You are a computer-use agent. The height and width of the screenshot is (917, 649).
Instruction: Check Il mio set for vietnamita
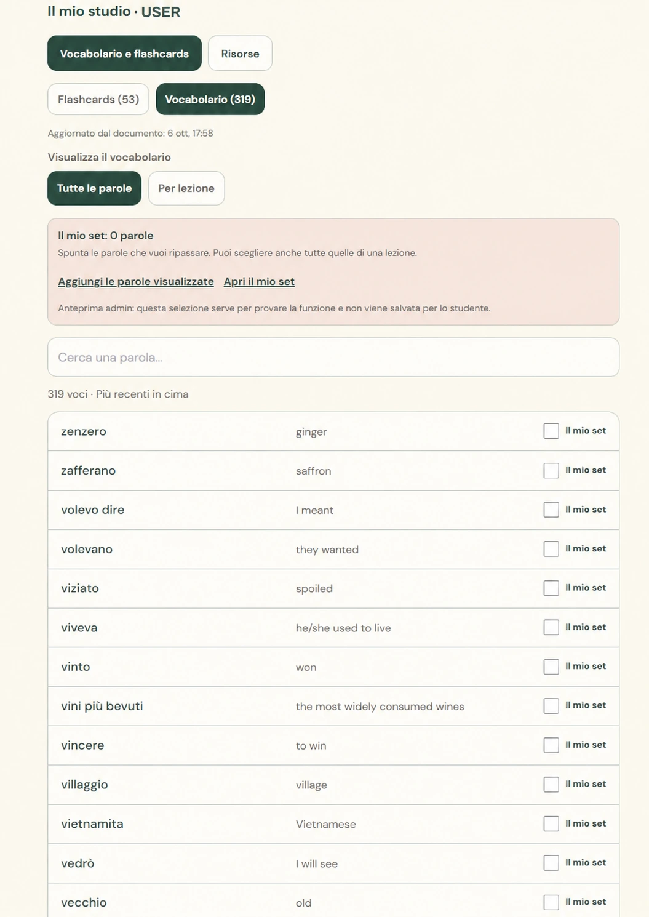click(551, 823)
